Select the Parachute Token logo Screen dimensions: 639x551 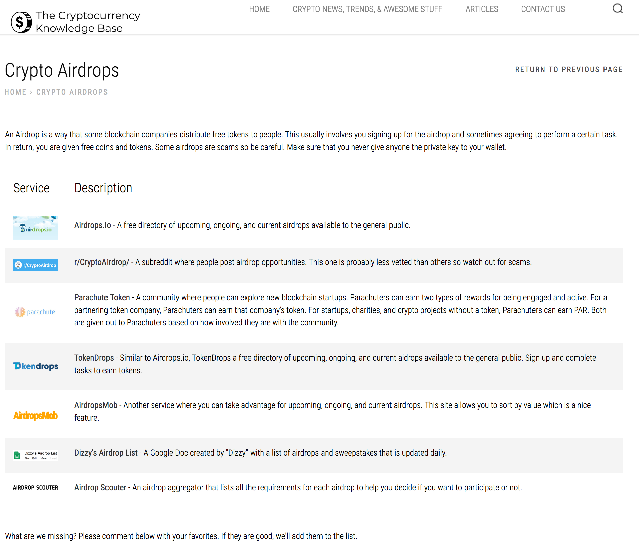pos(35,312)
